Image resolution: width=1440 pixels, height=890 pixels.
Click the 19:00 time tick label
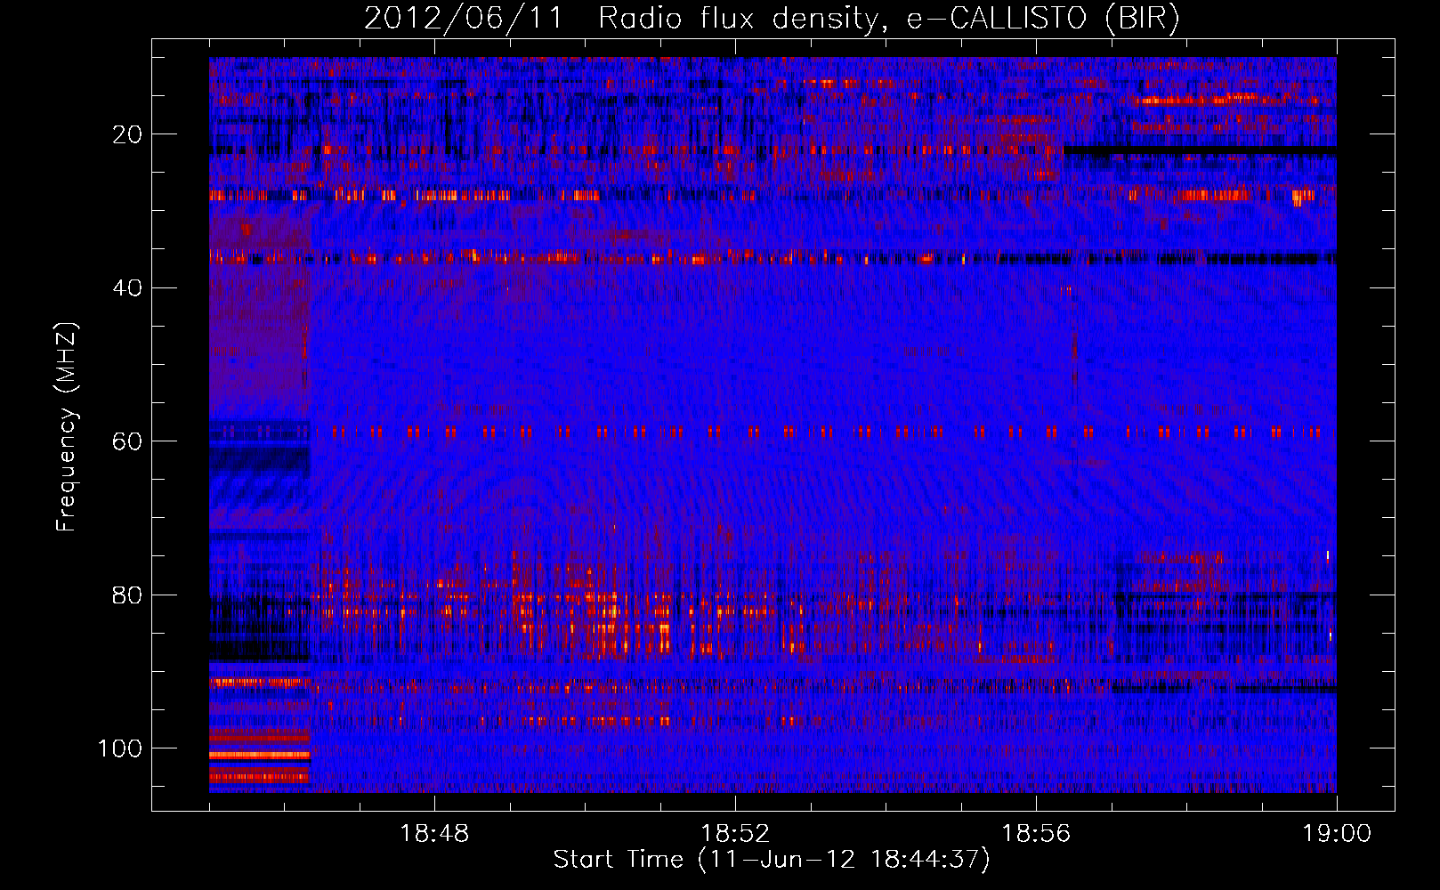coord(1337,834)
